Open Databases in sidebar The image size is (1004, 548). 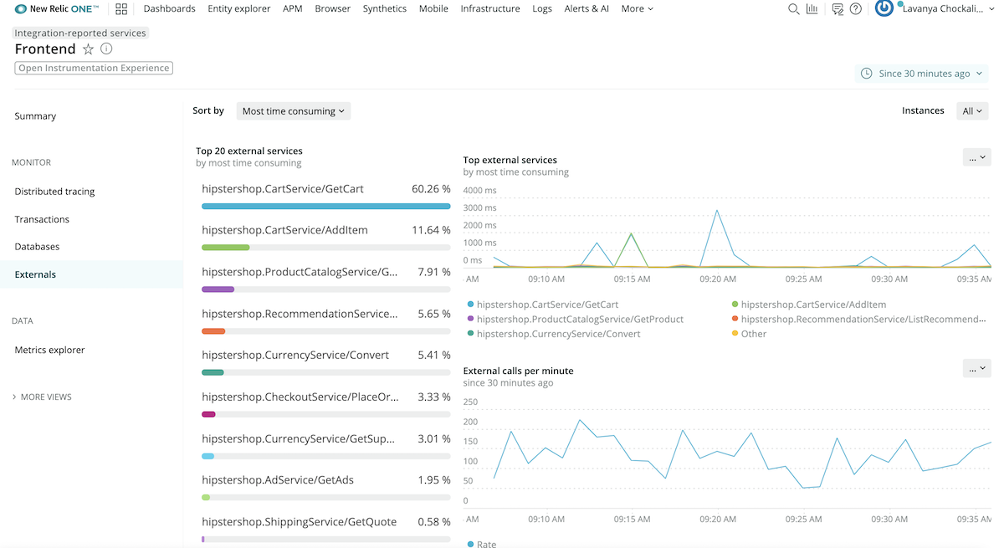(37, 247)
